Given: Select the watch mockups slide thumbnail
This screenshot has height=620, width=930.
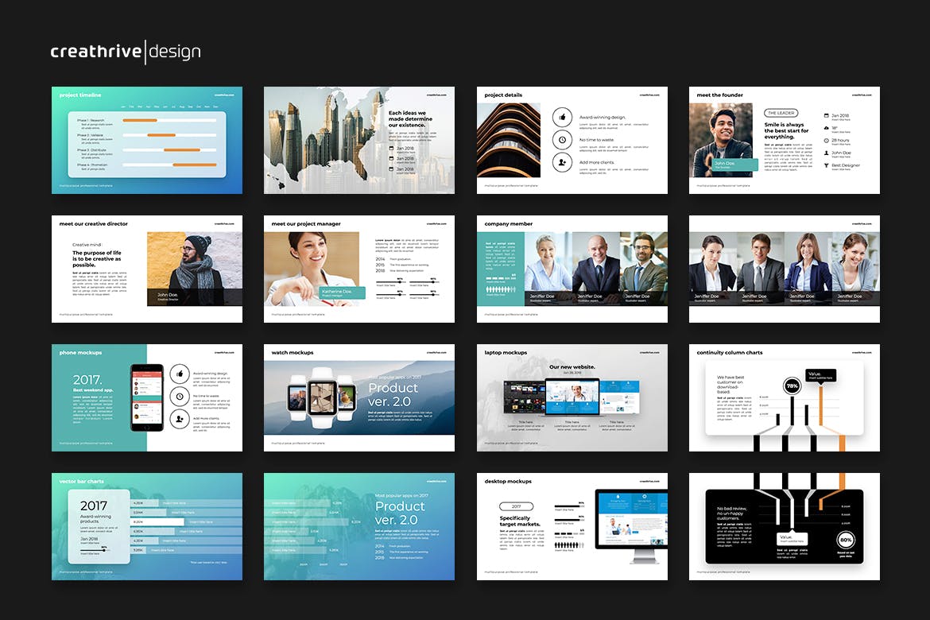Looking at the screenshot, I should (x=359, y=397).
